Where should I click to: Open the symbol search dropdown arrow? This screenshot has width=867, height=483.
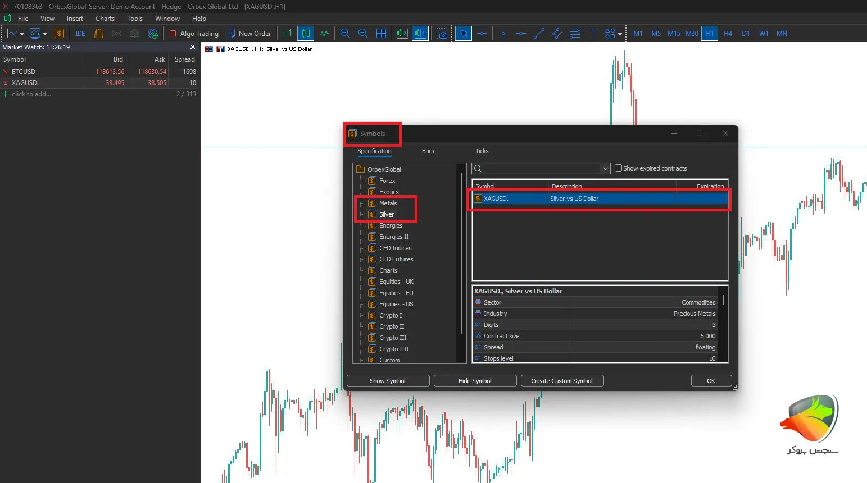(605, 169)
